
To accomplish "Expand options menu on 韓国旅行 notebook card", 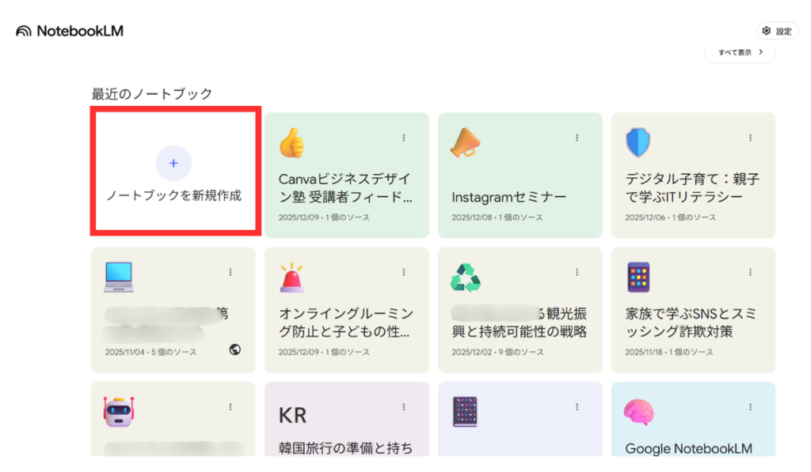I will 403,406.
